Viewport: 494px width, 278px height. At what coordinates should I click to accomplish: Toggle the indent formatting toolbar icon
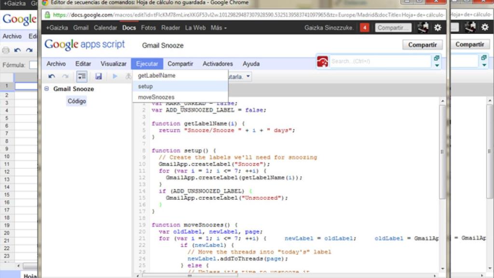(x=82, y=76)
